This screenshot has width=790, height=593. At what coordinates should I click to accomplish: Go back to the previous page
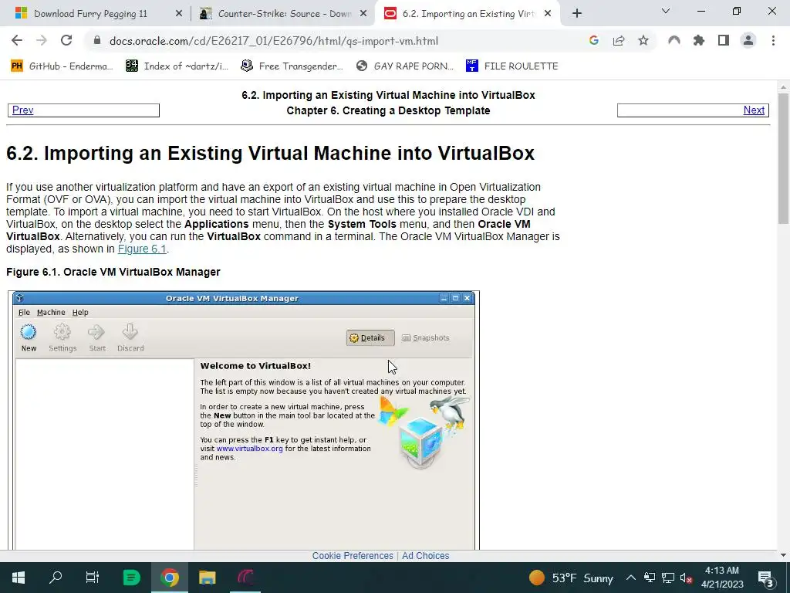17,41
